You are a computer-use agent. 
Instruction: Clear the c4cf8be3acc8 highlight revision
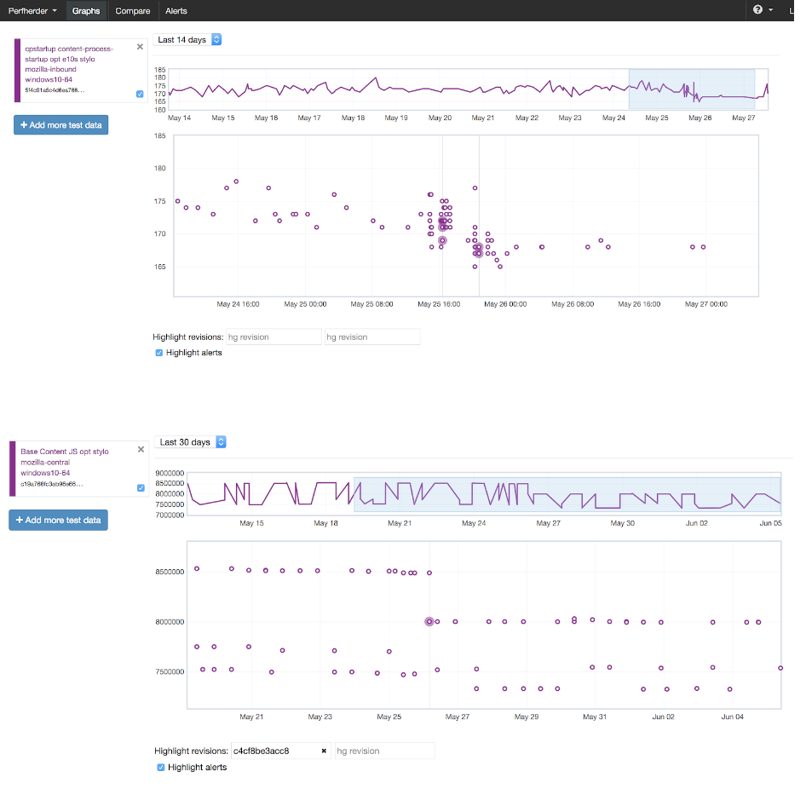(x=324, y=751)
